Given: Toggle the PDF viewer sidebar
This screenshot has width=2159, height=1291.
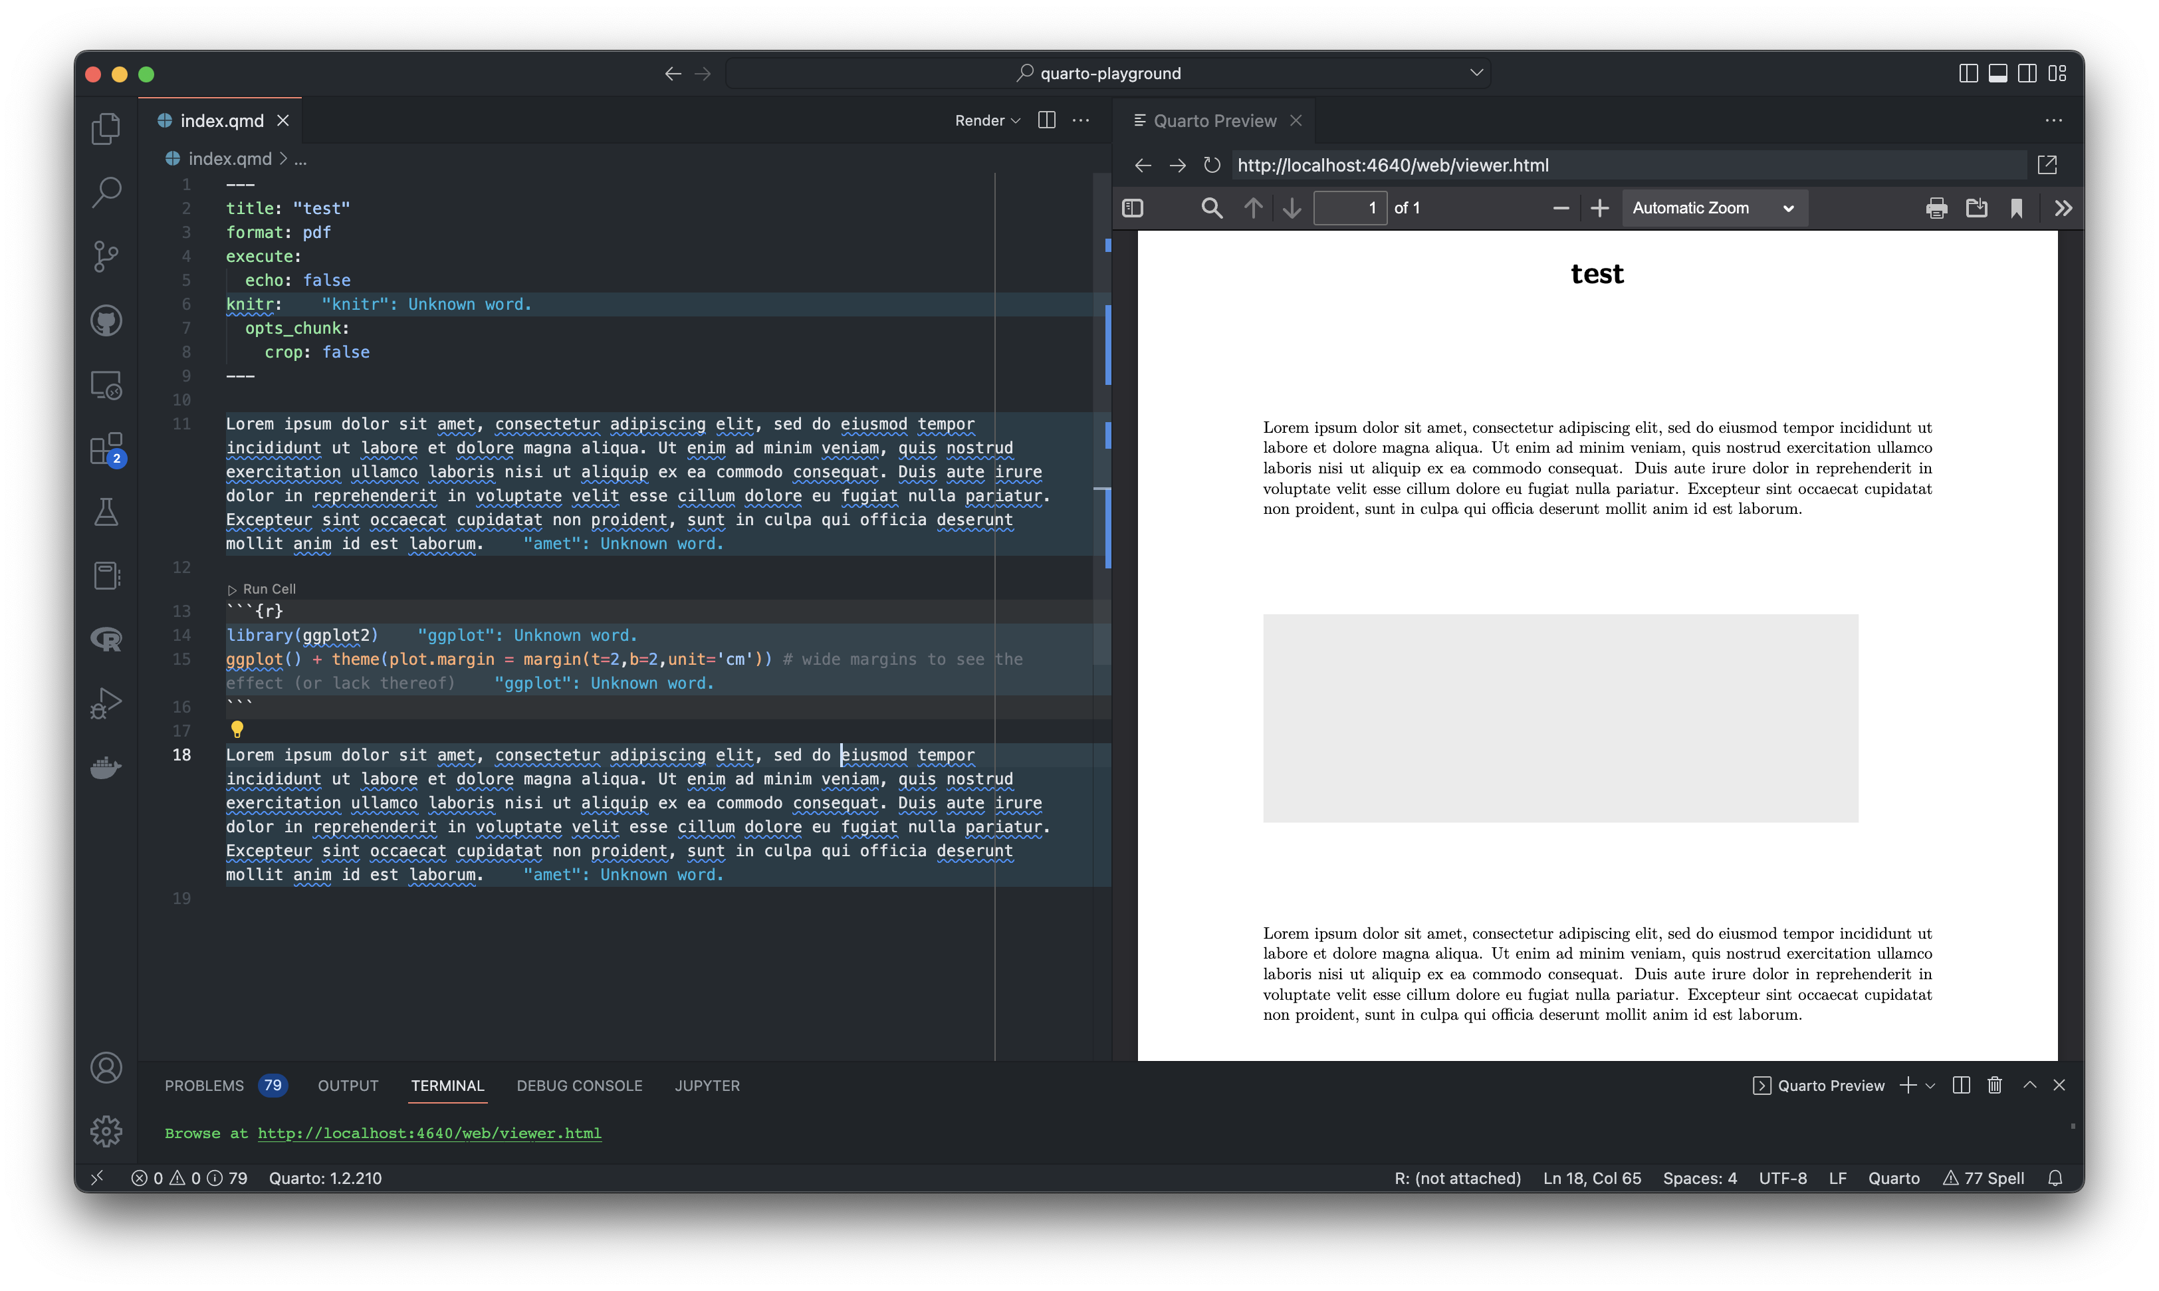Looking at the screenshot, I should 1133,208.
